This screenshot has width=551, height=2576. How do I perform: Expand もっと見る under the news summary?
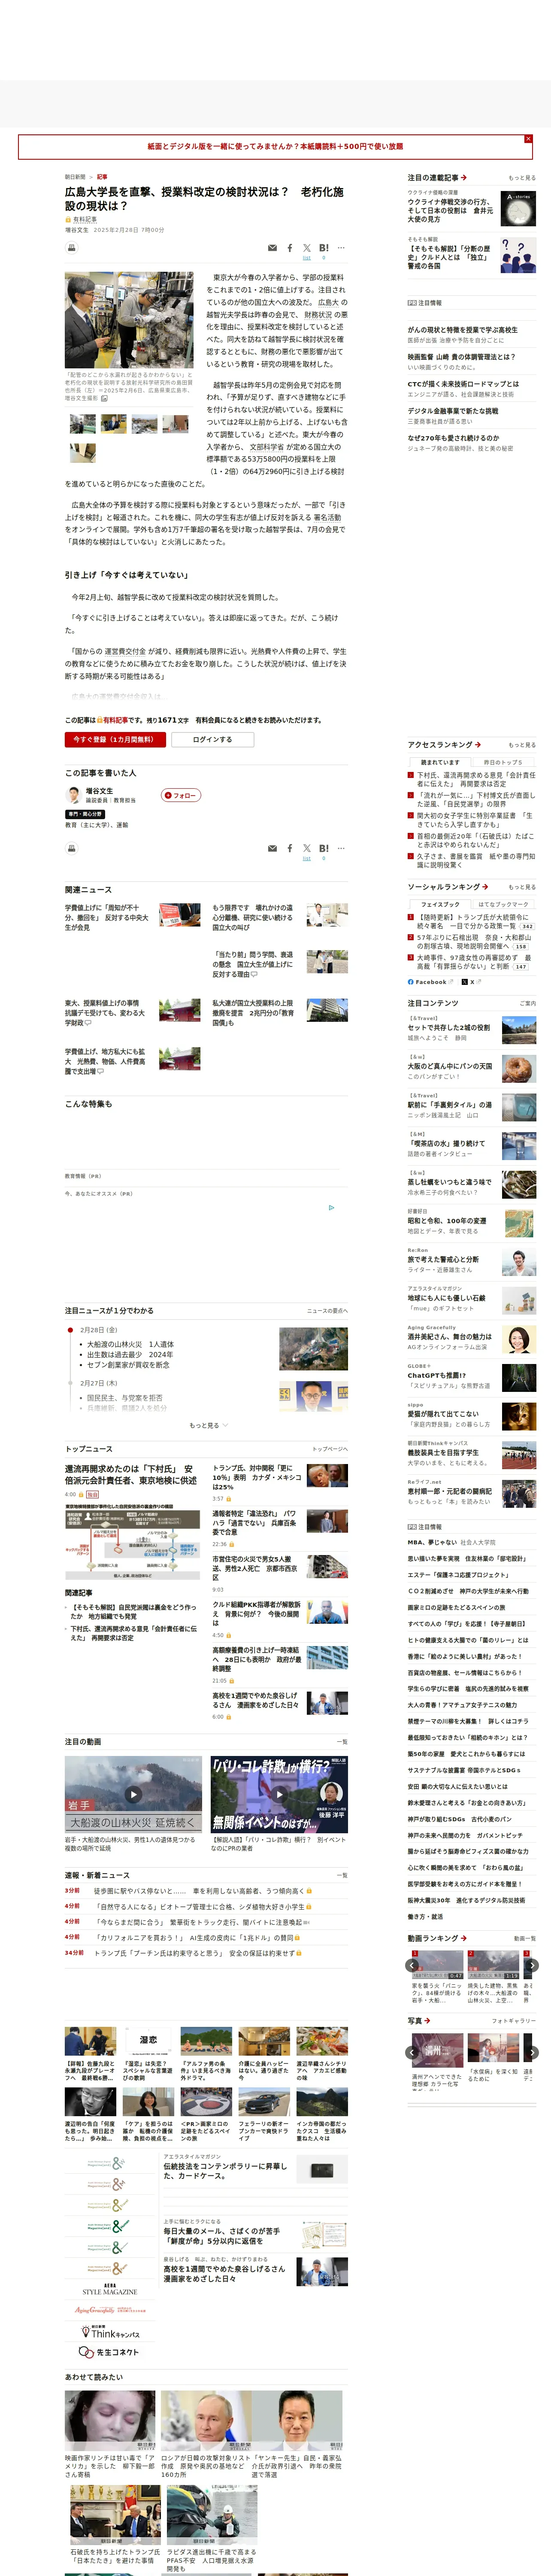coord(208,1425)
